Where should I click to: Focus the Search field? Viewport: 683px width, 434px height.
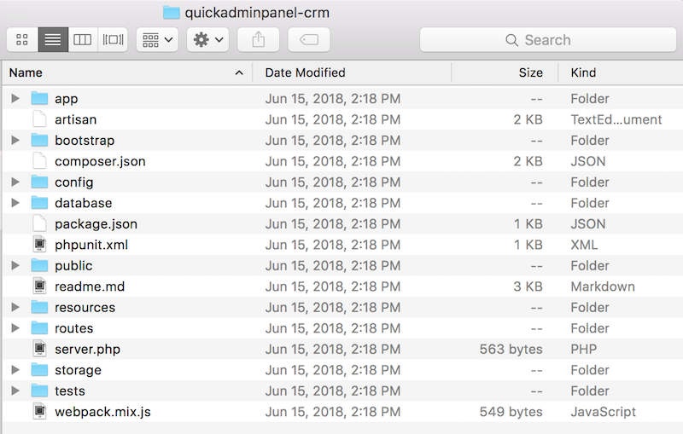[x=548, y=39]
